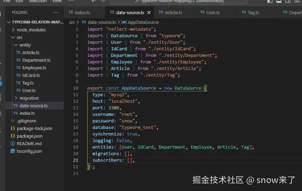Go back with the left navigation arrow
The image size is (302, 191).
pyautogui.click(x=94, y=1)
